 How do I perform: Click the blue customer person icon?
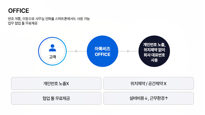[52, 48]
